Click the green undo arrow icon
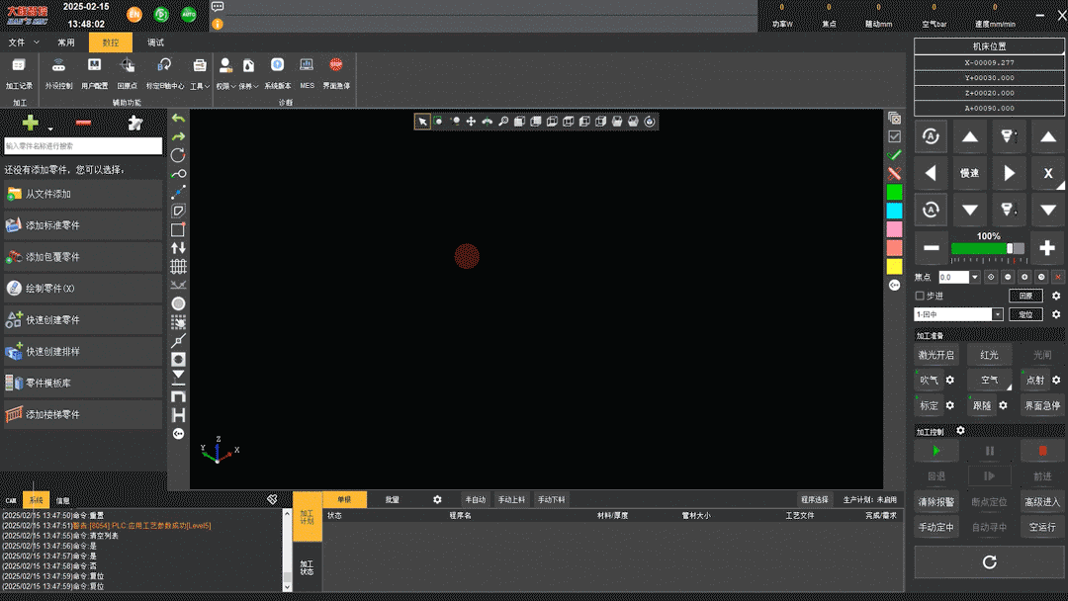 (178, 119)
